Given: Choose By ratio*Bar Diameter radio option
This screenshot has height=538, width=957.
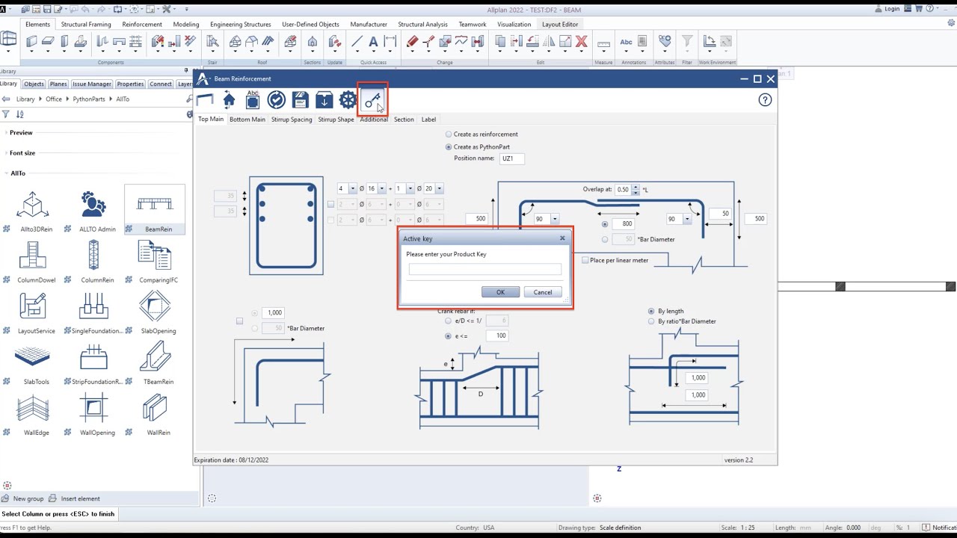Looking at the screenshot, I should click(x=652, y=321).
